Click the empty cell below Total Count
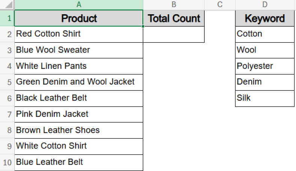Viewport: 296px width, 171px height. click(x=174, y=34)
